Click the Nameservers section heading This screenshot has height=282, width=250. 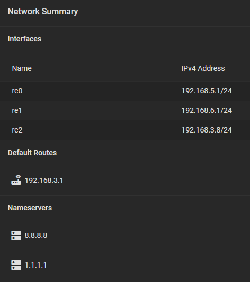click(x=30, y=208)
